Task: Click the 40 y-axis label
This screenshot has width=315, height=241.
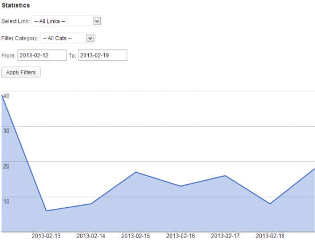Action: [6, 96]
